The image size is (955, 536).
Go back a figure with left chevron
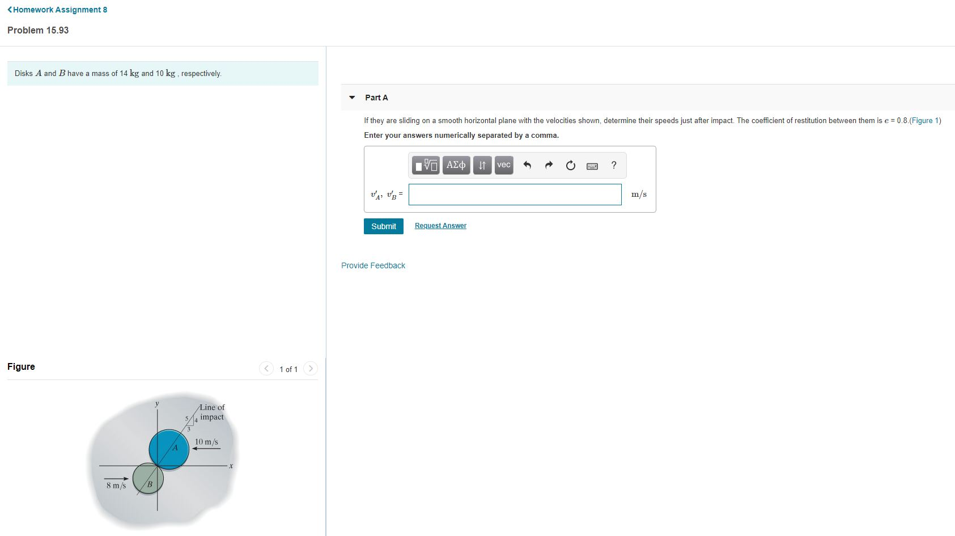[266, 368]
